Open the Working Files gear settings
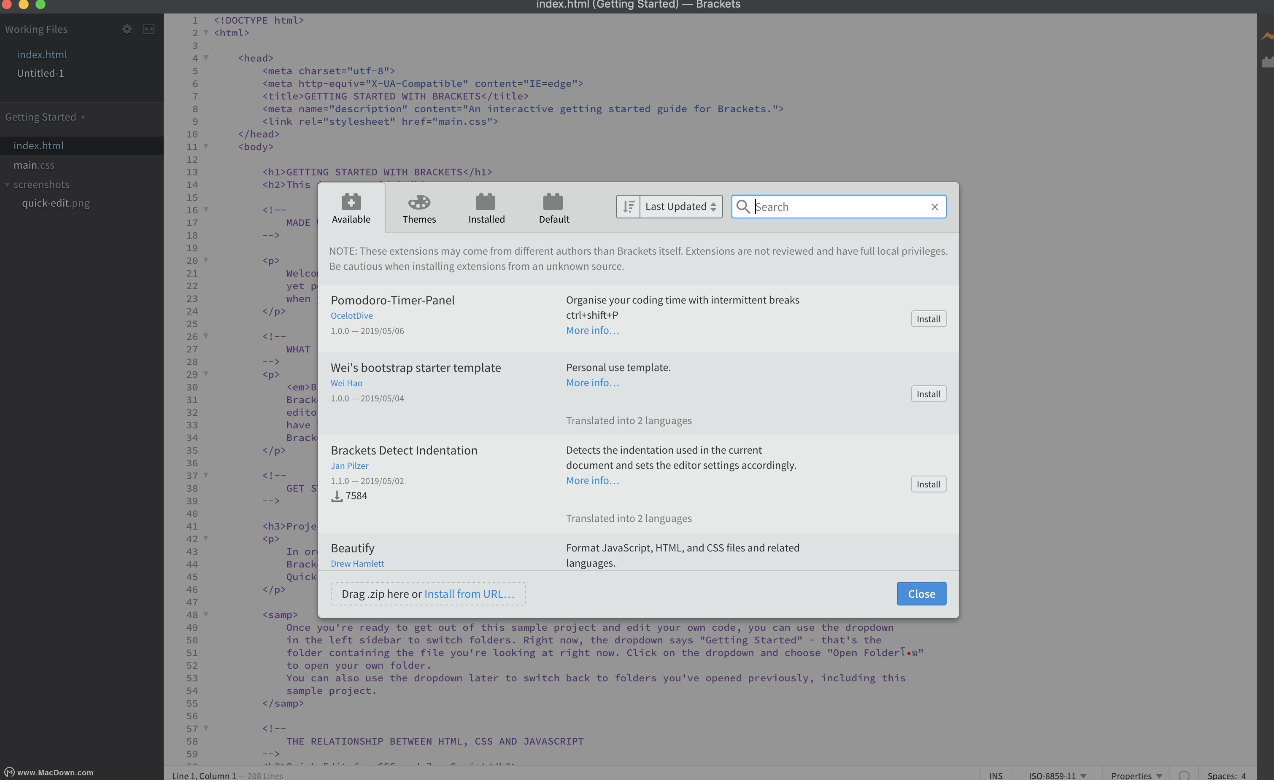The image size is (1274, 780). (x=127, y=29)
